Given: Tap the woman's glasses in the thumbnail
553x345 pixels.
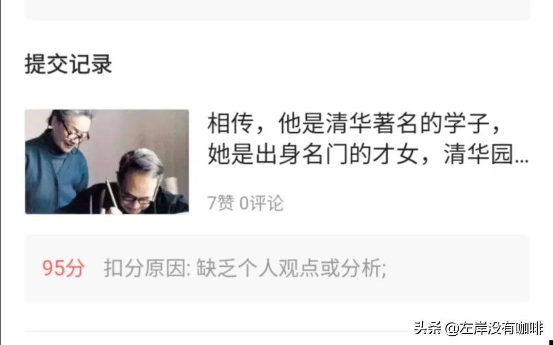Looking at the screenshot, I should pos(75,133).
